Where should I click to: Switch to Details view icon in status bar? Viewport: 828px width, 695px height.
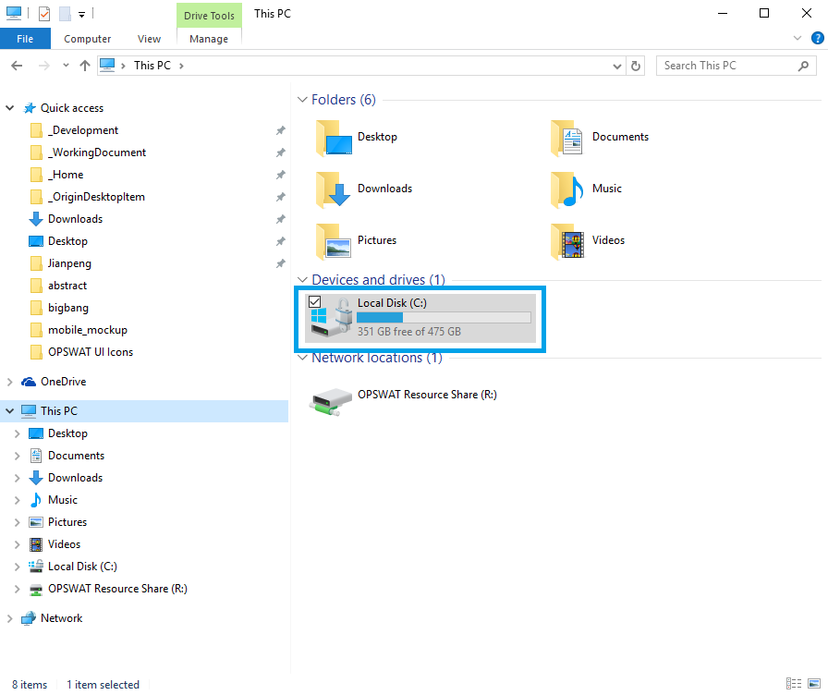point(794,683)
